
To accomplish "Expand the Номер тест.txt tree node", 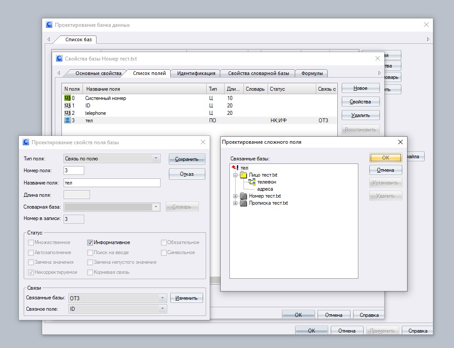I will 236,196.
